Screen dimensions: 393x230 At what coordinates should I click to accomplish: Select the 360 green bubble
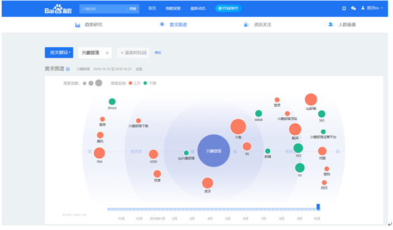(x=322, y=114)
